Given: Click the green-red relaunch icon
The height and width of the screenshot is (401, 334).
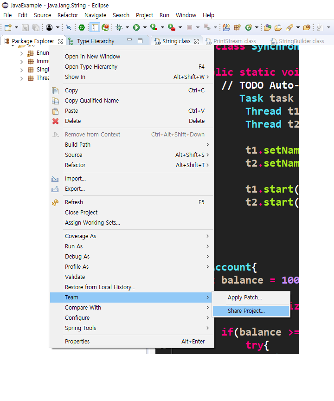Looking at the screenshot, I should (105, 27).
